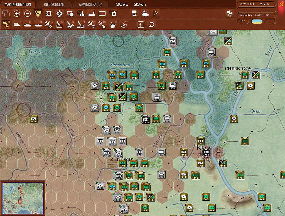Select the 7=15 Soviet unit counter
Screen dimensions: 285x216
click(129, 175)
